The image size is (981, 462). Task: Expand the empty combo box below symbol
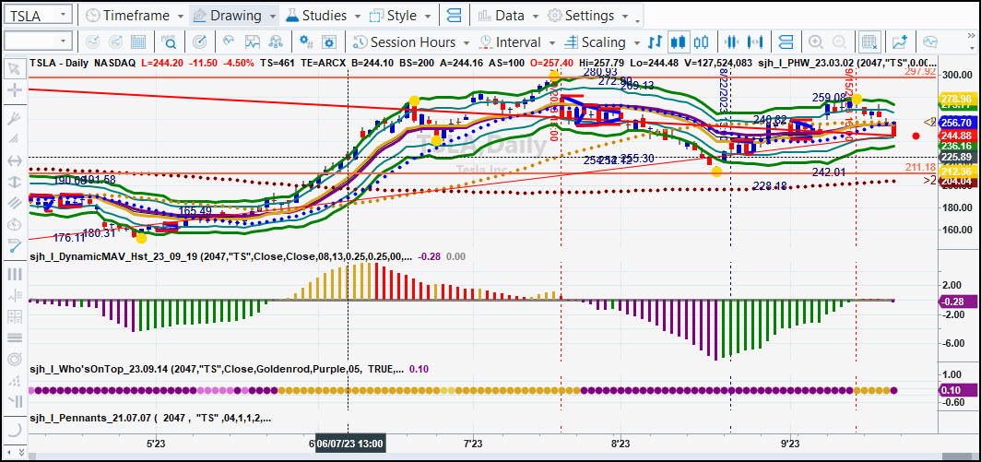click(64, 41)
